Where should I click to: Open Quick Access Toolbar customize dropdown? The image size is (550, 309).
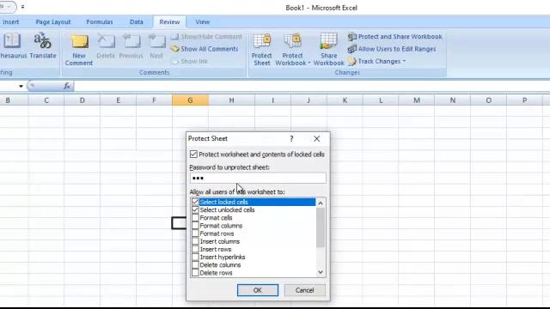22,7
